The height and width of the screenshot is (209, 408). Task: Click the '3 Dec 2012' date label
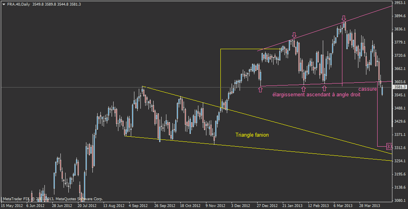coord(241,205)
